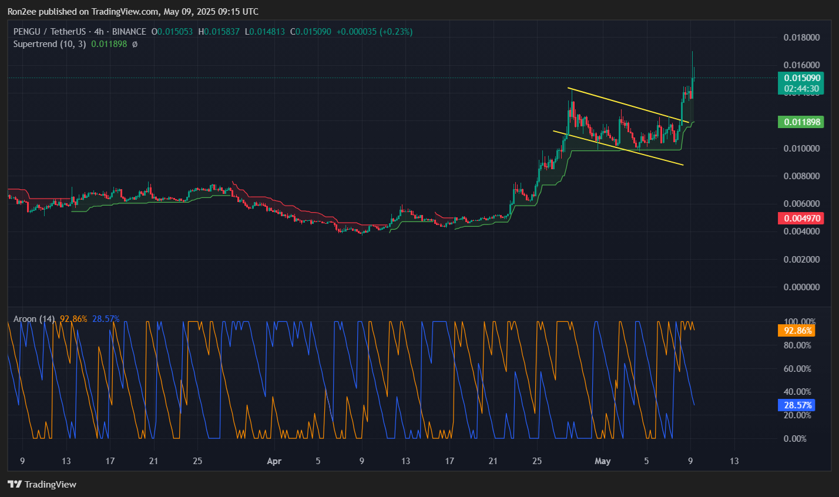
Task: Click the Supertrend legend value 0.011898
Action: [109, 44]
